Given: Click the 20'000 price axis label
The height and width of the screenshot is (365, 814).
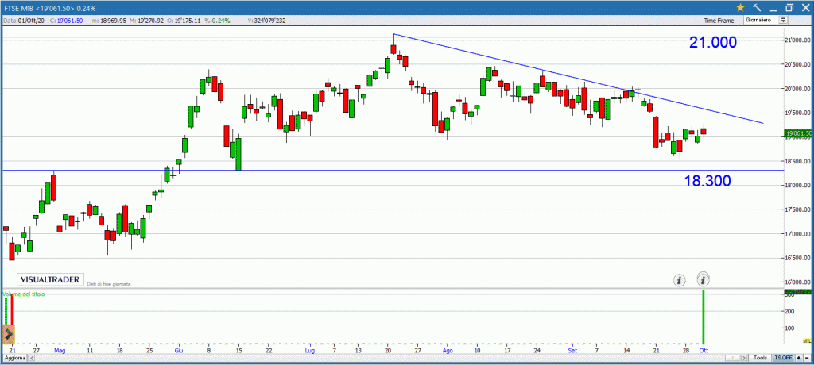Looking at the screenshot, I should click(x=798, y=89).
